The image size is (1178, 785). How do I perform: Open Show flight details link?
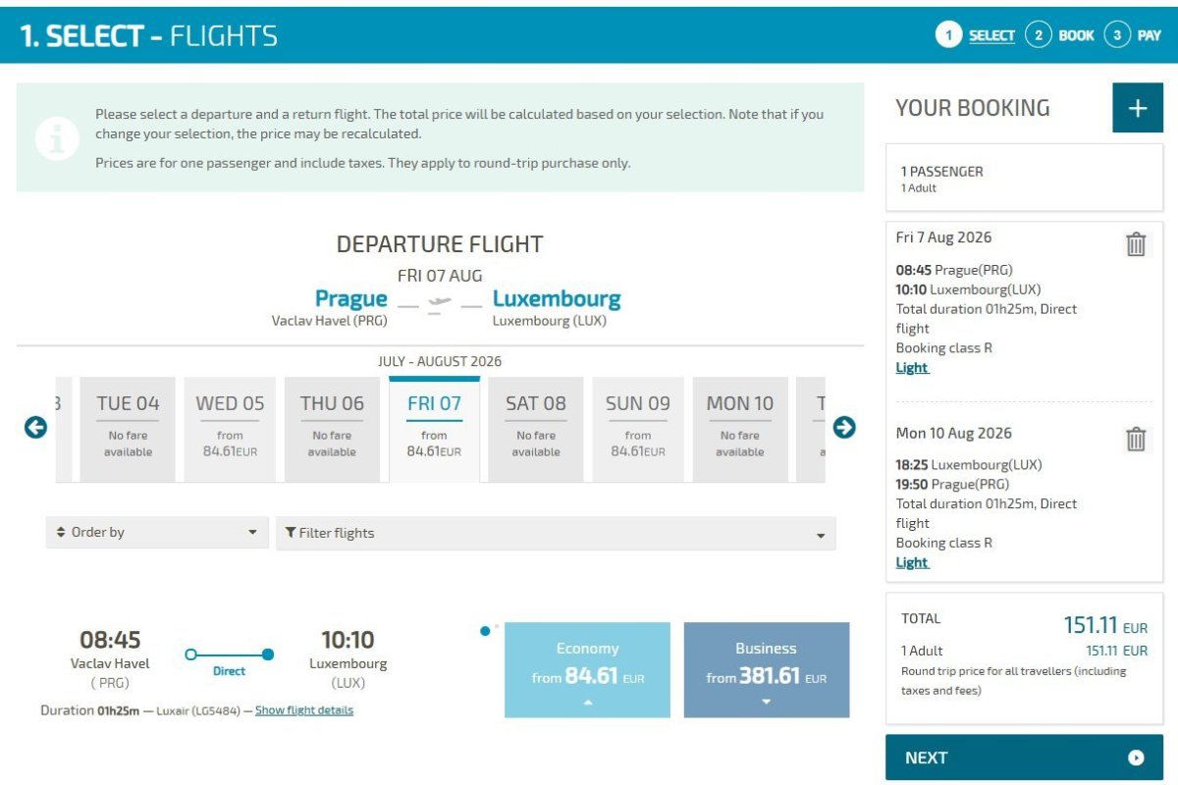(304, 710)
